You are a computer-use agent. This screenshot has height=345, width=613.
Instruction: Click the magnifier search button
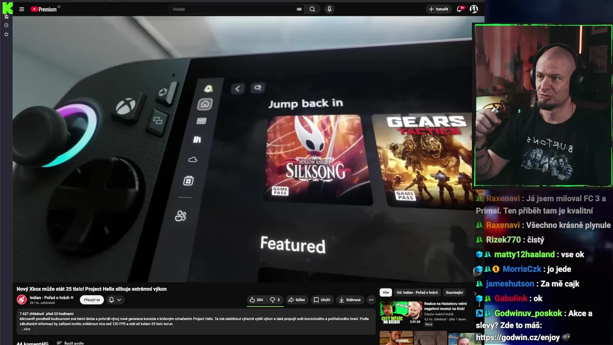point(312,9)
